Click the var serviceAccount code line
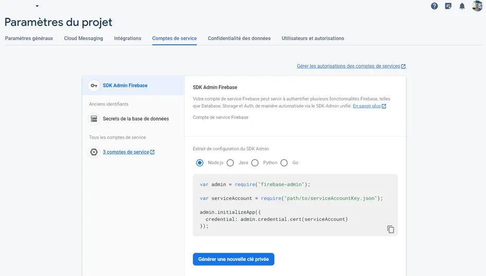 click(291, 198)
